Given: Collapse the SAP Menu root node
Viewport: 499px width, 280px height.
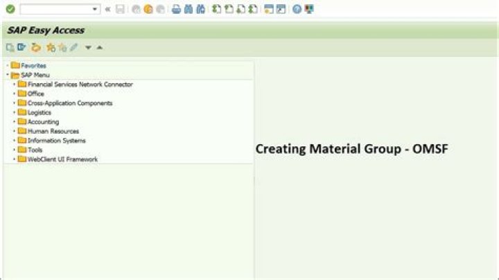Looking at the screenshot, I should pyautogui.click(x=7, y=75).
